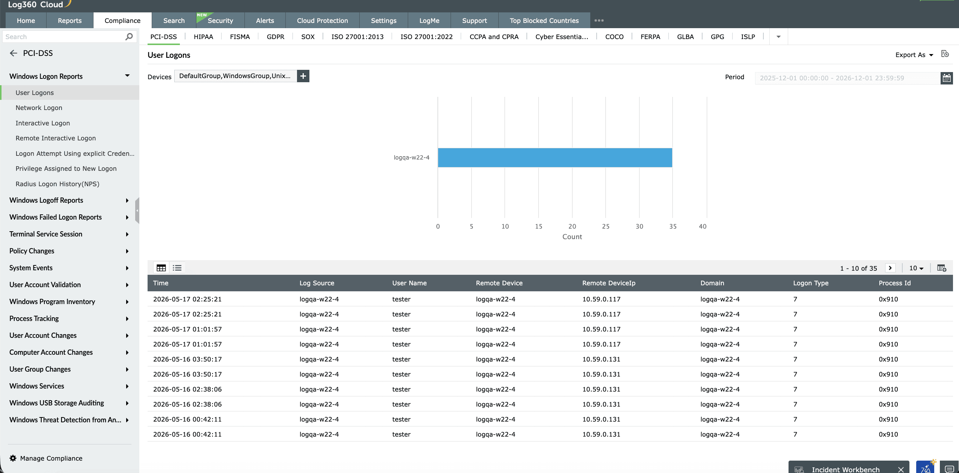Expand System Events section
Viewport: 959px width, 473px height.
(x=127, y=268)
